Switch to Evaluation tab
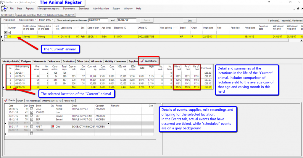The width and height of the screenshot is (303, 158). click(68, 62)
